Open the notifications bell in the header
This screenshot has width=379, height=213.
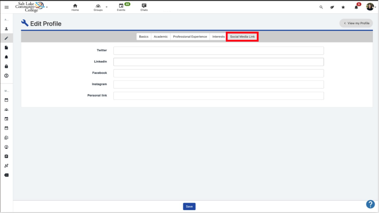pyautogui.click(x=356, y=7)
